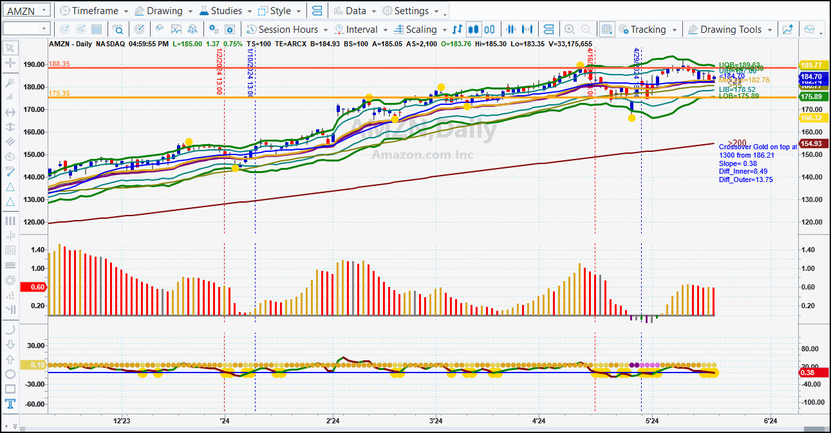This screenshot has width=831, height=433.
Task: Click the 4/29/2024 vertical date marker
Action: (637, 71)
